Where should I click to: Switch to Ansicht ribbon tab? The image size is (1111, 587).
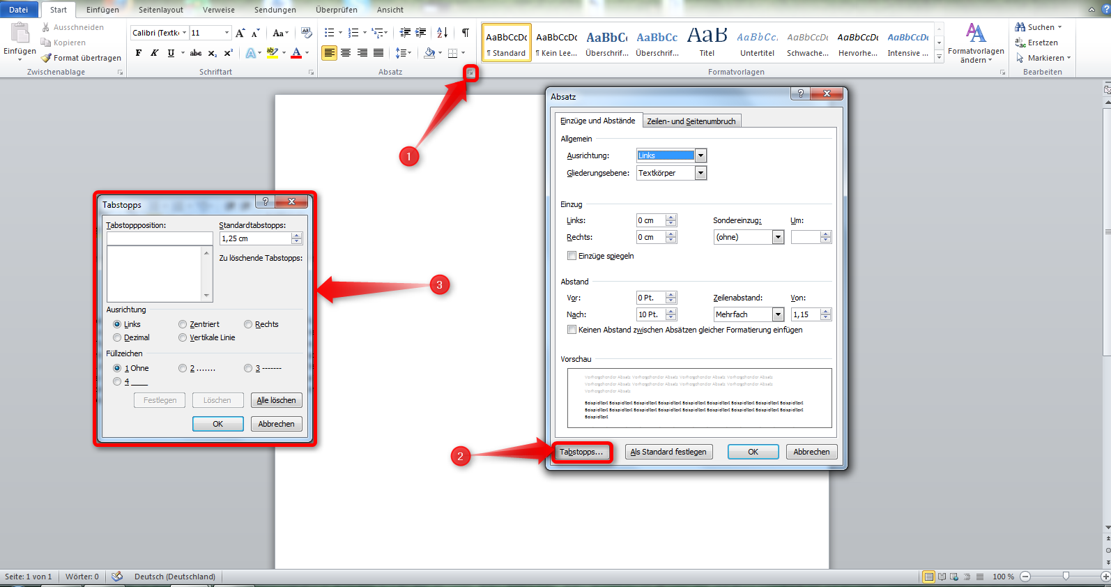(390, 10)
